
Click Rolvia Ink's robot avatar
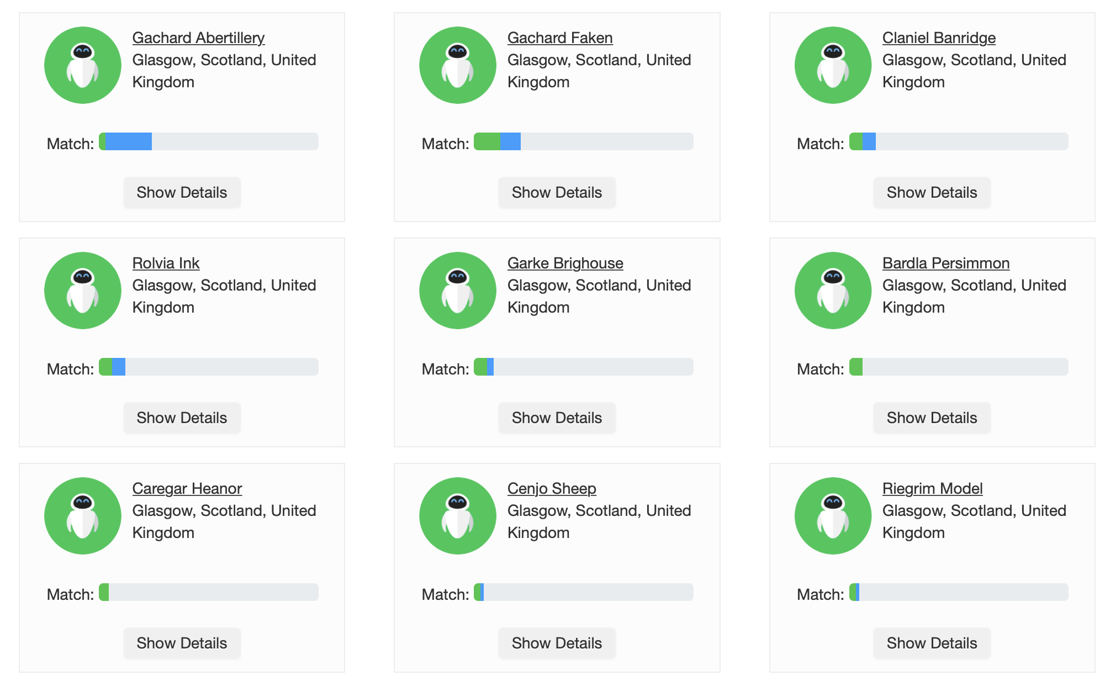(83, 291)
